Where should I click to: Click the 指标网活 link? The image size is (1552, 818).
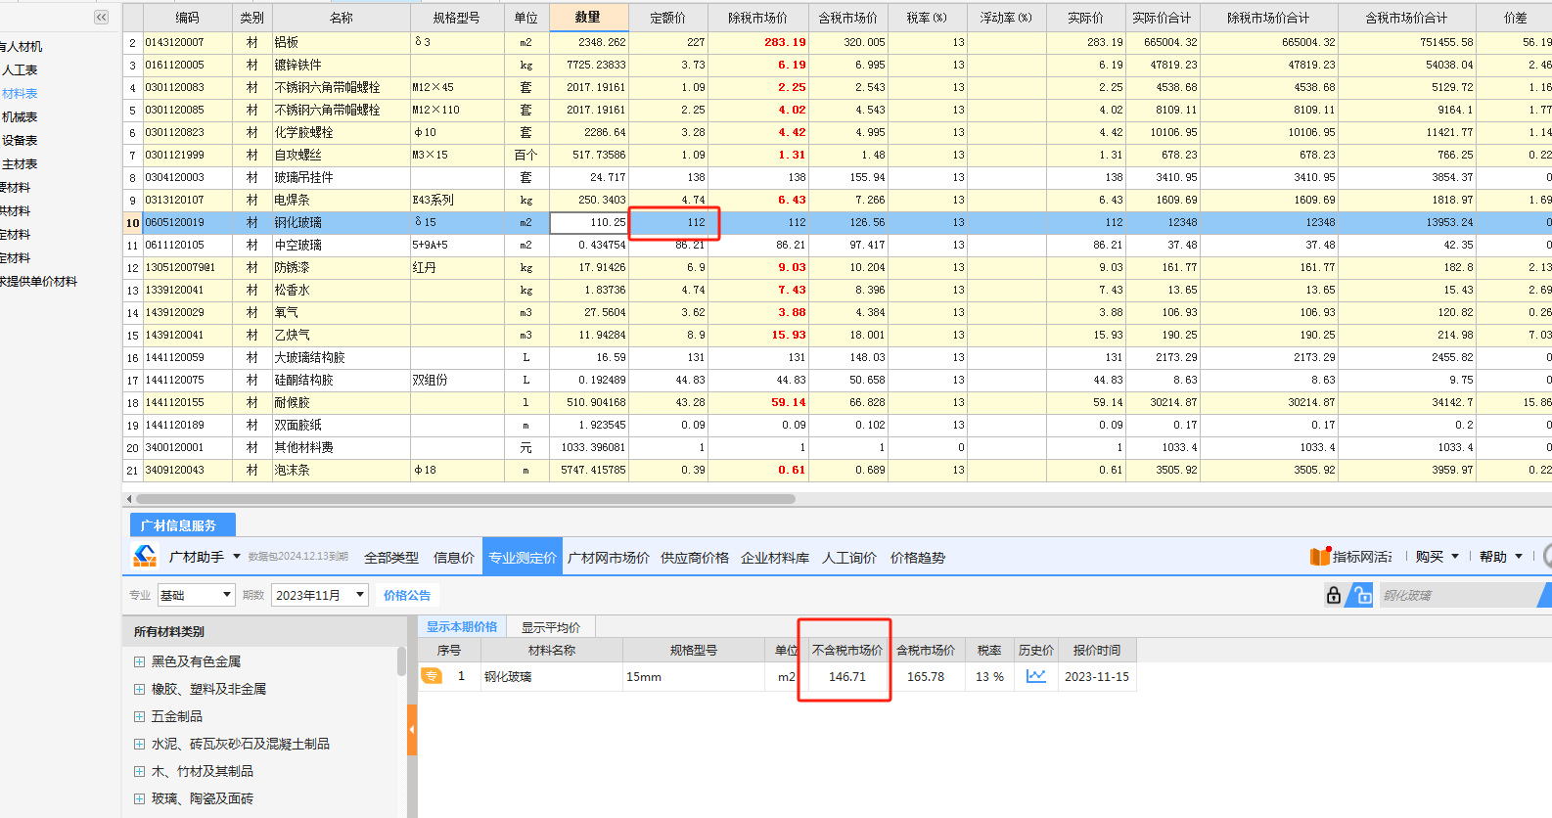click(1362, 557)
